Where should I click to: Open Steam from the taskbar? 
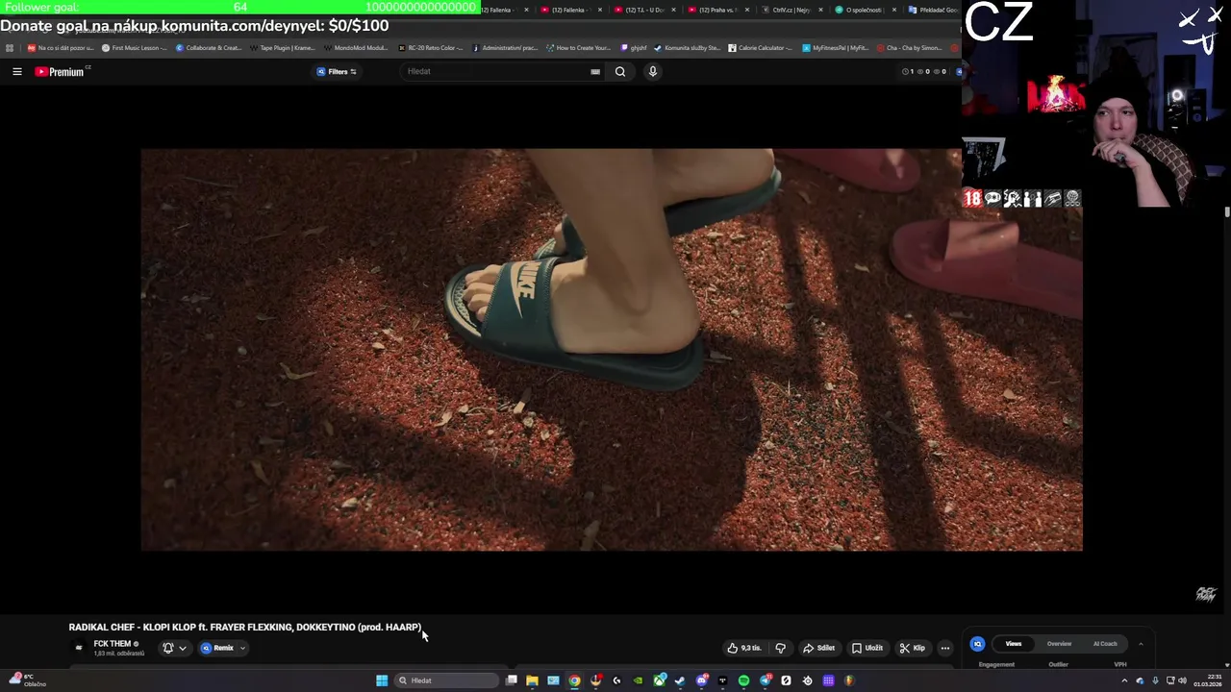pyautogui.click(x=680, y=680)
